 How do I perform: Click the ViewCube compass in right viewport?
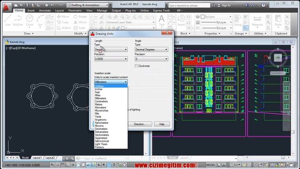(x=278, y=57)
